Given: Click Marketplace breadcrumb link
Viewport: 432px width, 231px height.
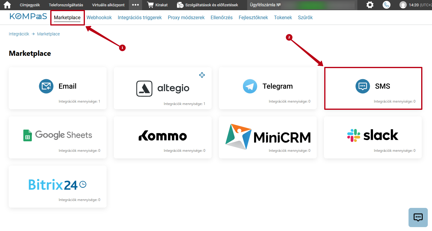Looking at the screenshot, I should [48, 34].
